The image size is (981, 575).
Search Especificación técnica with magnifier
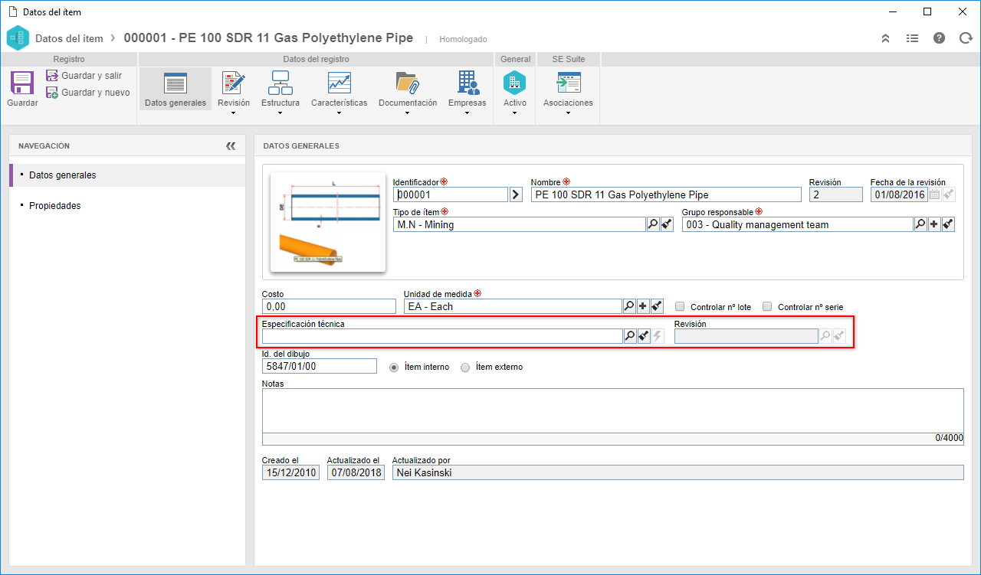630,336
